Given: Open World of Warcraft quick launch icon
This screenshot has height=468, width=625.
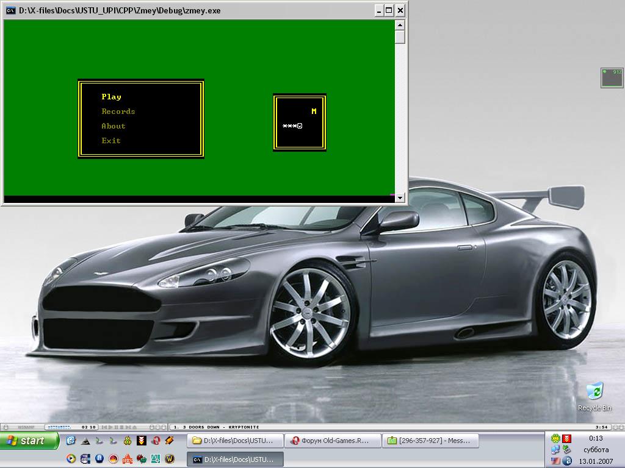Looking at the screenshot, I should tap(170, 459).
